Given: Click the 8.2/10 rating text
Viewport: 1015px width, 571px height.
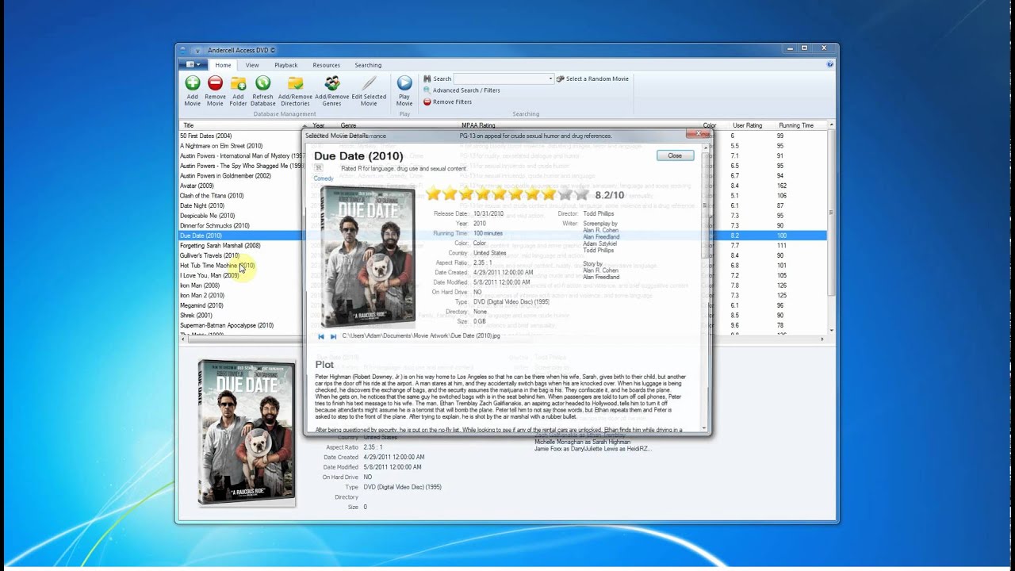Looking at the screenshot, I should click(x=609, y=194).
